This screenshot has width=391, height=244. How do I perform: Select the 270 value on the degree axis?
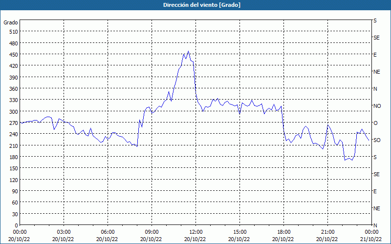pos(14,123)
